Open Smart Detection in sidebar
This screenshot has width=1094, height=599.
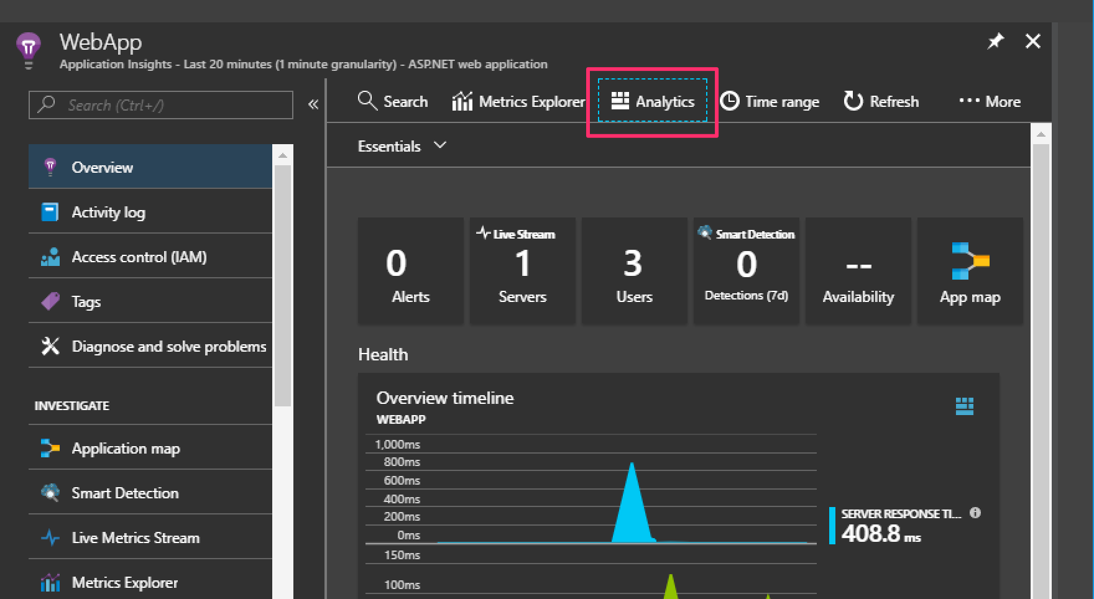pos(150,492)
